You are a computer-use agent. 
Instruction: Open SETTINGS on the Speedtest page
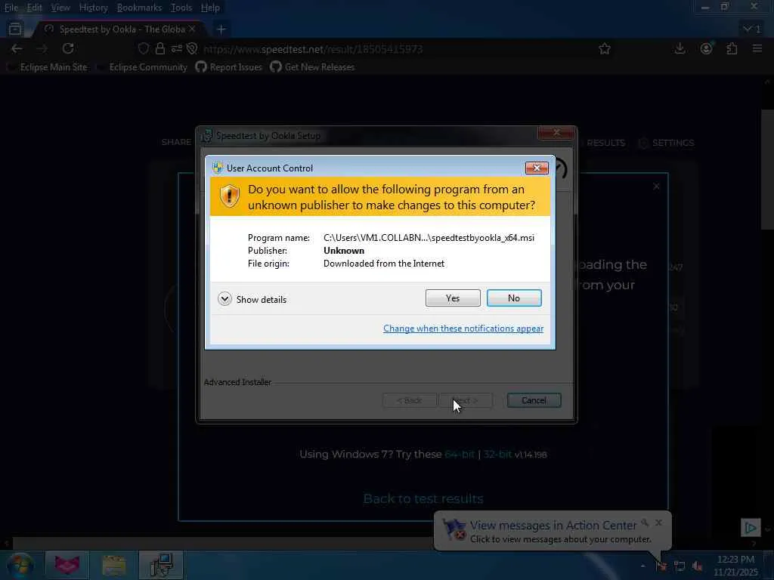667,143
